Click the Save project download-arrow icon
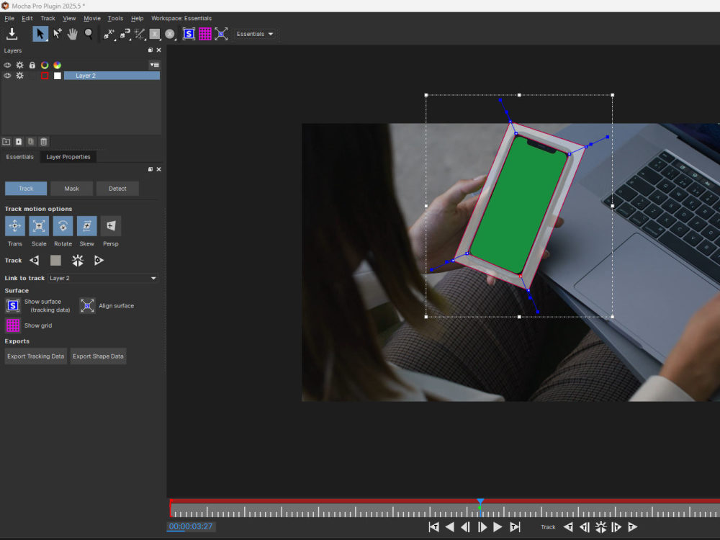Viewport: 720px width, 540px height. click(x=12, y=34)
